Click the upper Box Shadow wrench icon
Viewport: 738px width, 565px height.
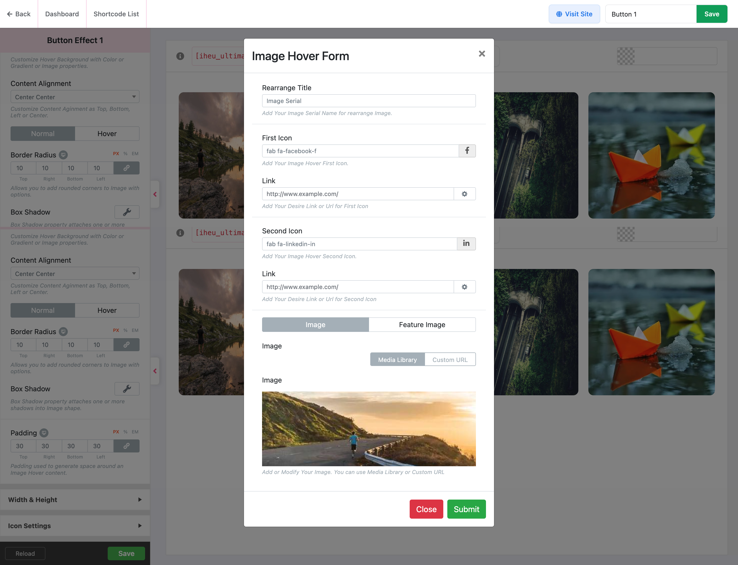click(x=127, y=212)
